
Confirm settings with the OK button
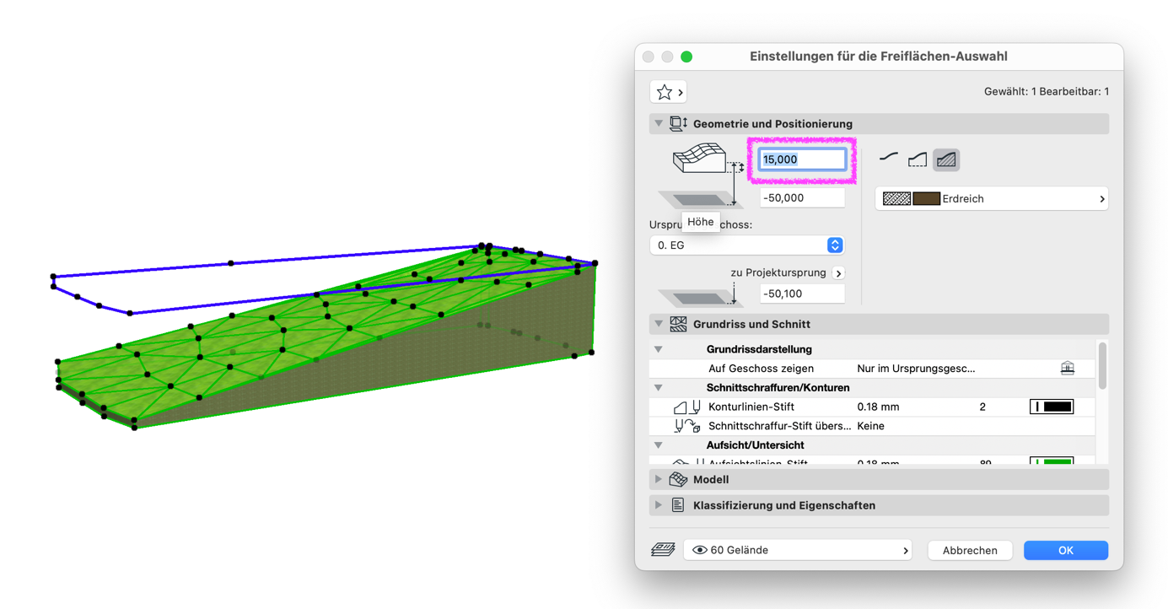pyautogui.click(x=1066, y=550)
